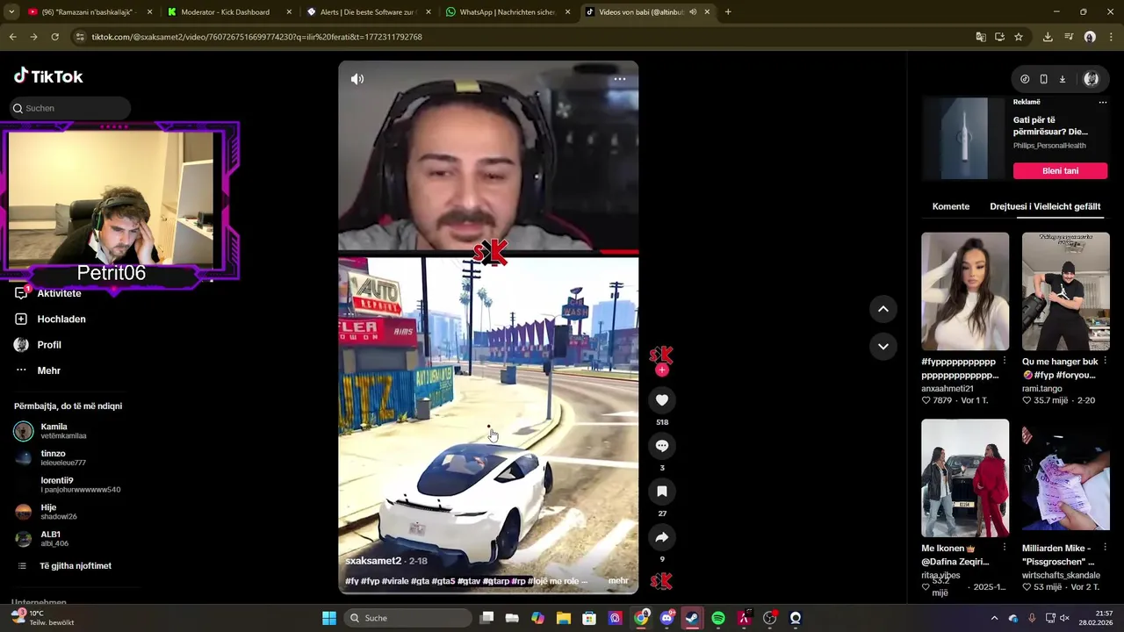This screenshot has width=1124, height=632.
Task: Mute the TikTok video sound
Action: point(357,79)
